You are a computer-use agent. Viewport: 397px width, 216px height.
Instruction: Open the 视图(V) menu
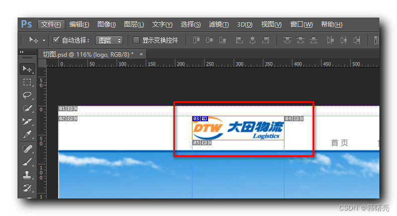click(271, 24)
